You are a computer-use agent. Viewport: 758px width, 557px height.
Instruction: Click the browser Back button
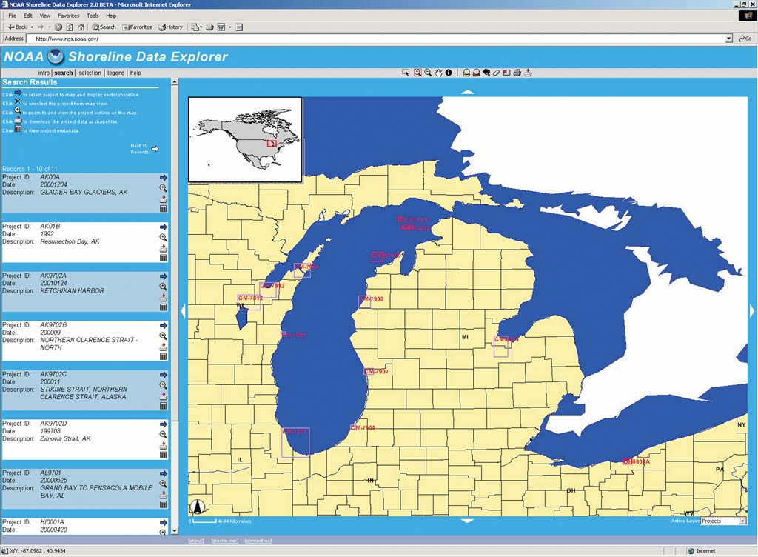point(18,27)
